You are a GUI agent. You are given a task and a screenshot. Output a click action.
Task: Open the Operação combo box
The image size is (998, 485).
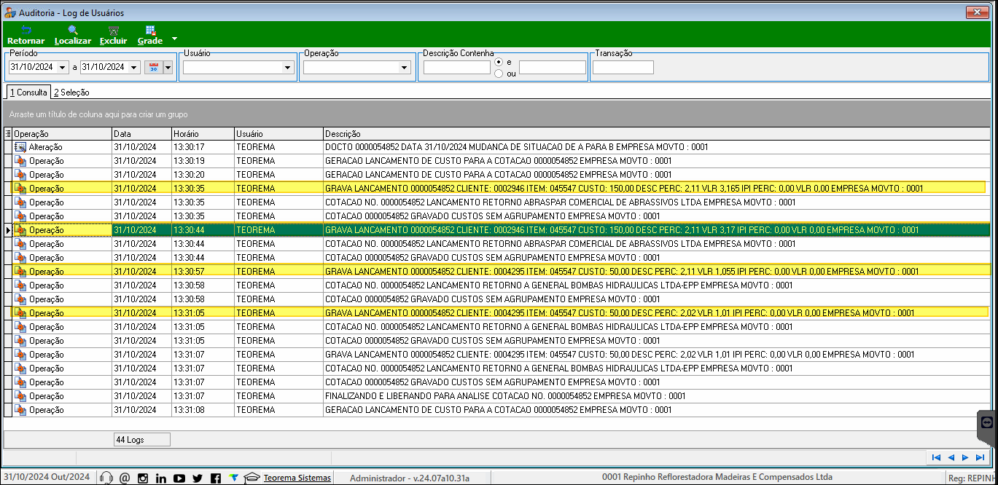(x=357, y=68)
